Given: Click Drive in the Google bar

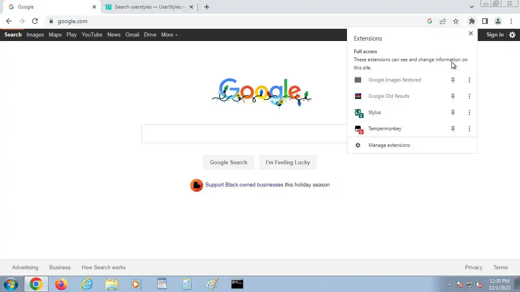Looking at the screenshot, I should [150, 34].
